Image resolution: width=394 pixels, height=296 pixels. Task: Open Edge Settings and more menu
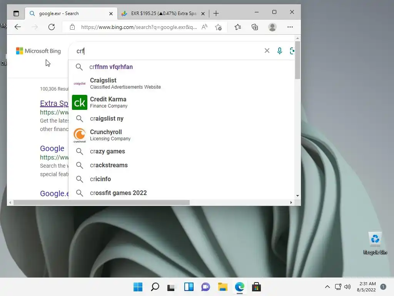click(290, 27)
